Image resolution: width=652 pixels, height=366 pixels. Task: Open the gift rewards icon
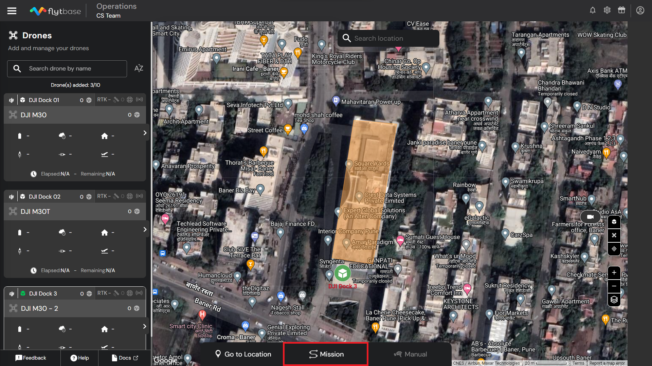pyautogui.click(x=621, y=10)
